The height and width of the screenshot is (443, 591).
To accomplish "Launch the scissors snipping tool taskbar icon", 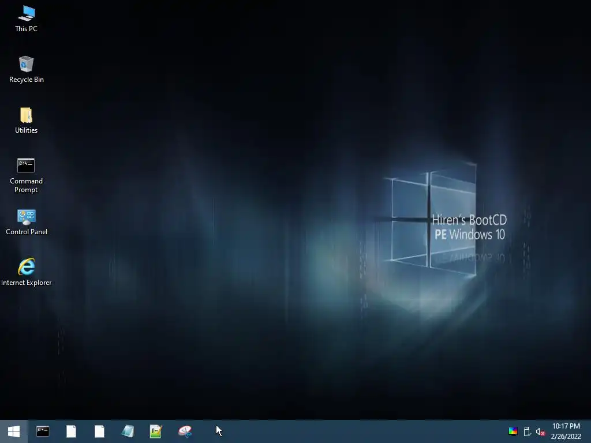I will 185,431.
